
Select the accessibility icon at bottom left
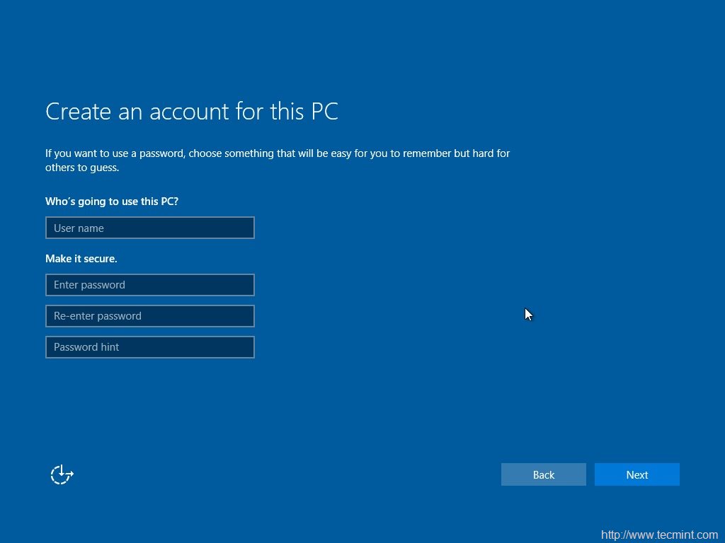pyautogui.click(x=62, y=474)
